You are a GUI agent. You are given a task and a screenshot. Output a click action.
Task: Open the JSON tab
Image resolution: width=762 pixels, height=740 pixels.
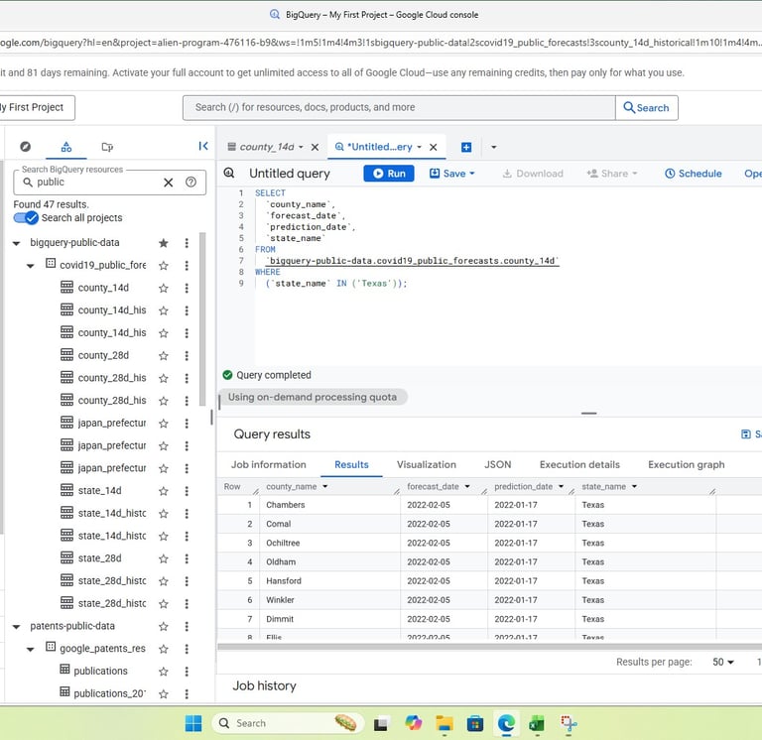[x=498, y=464]
